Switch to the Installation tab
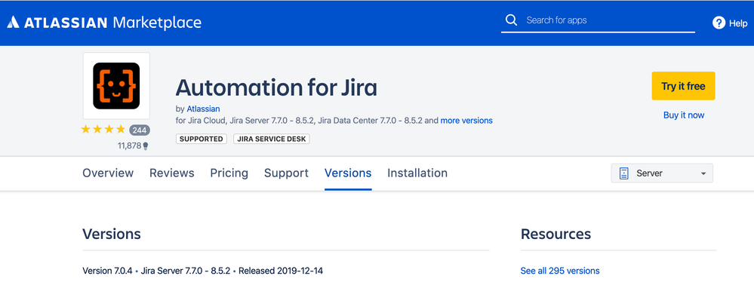The width and height of the screenshot is (754, 288). click(417, 173)
